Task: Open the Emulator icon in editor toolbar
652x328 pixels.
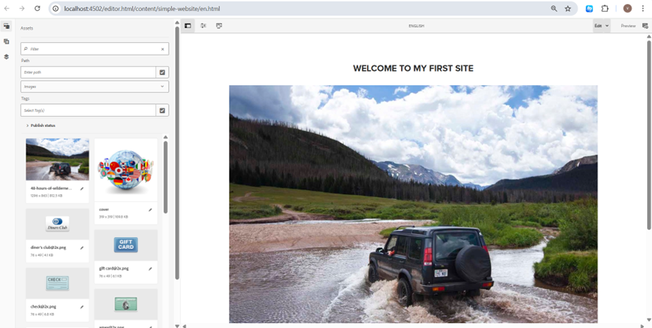Action: click(x=219, y=26)
